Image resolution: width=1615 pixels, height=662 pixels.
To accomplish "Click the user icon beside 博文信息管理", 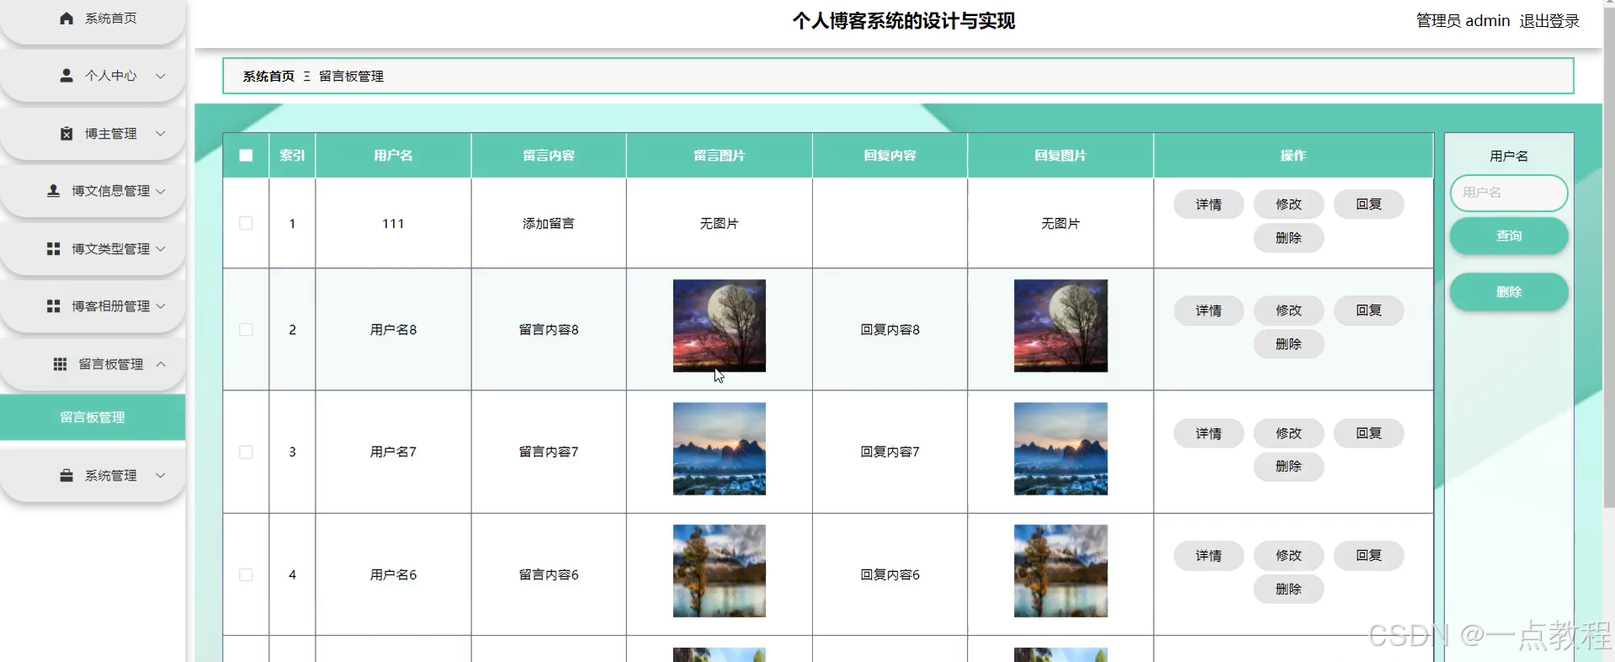I will (x=53, y=191).
